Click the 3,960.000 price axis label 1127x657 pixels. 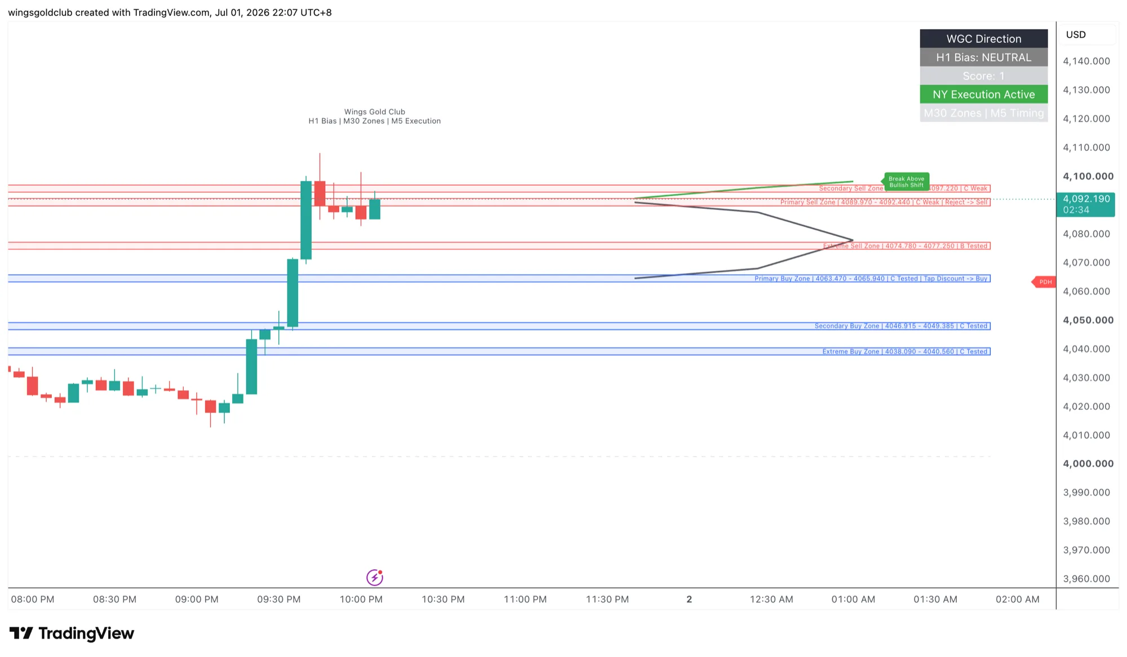[x=1086, y=579]
